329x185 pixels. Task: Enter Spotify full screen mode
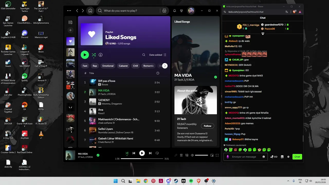[217, 155]
